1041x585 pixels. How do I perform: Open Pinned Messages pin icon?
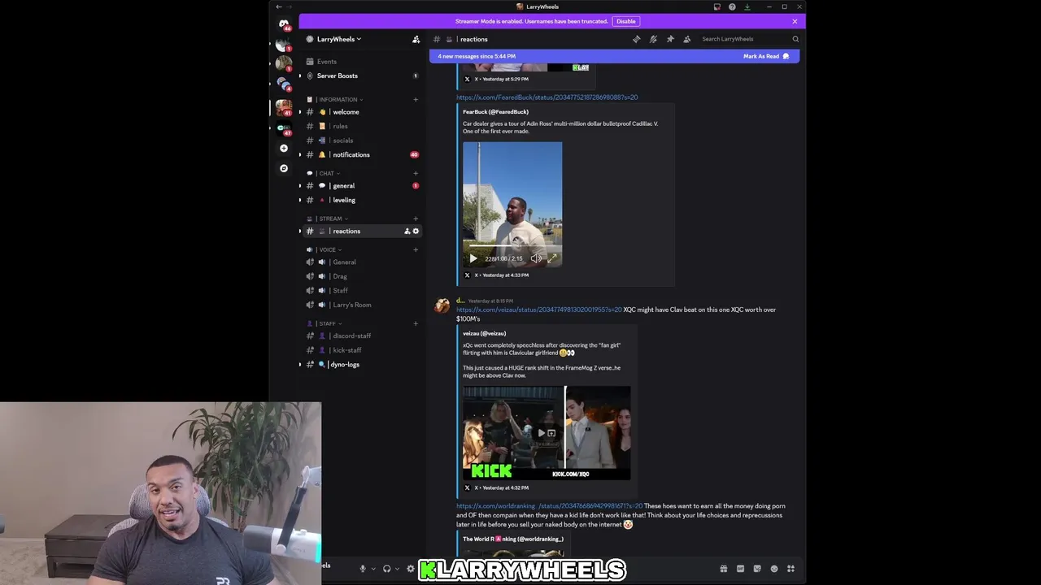pos(670,39)
